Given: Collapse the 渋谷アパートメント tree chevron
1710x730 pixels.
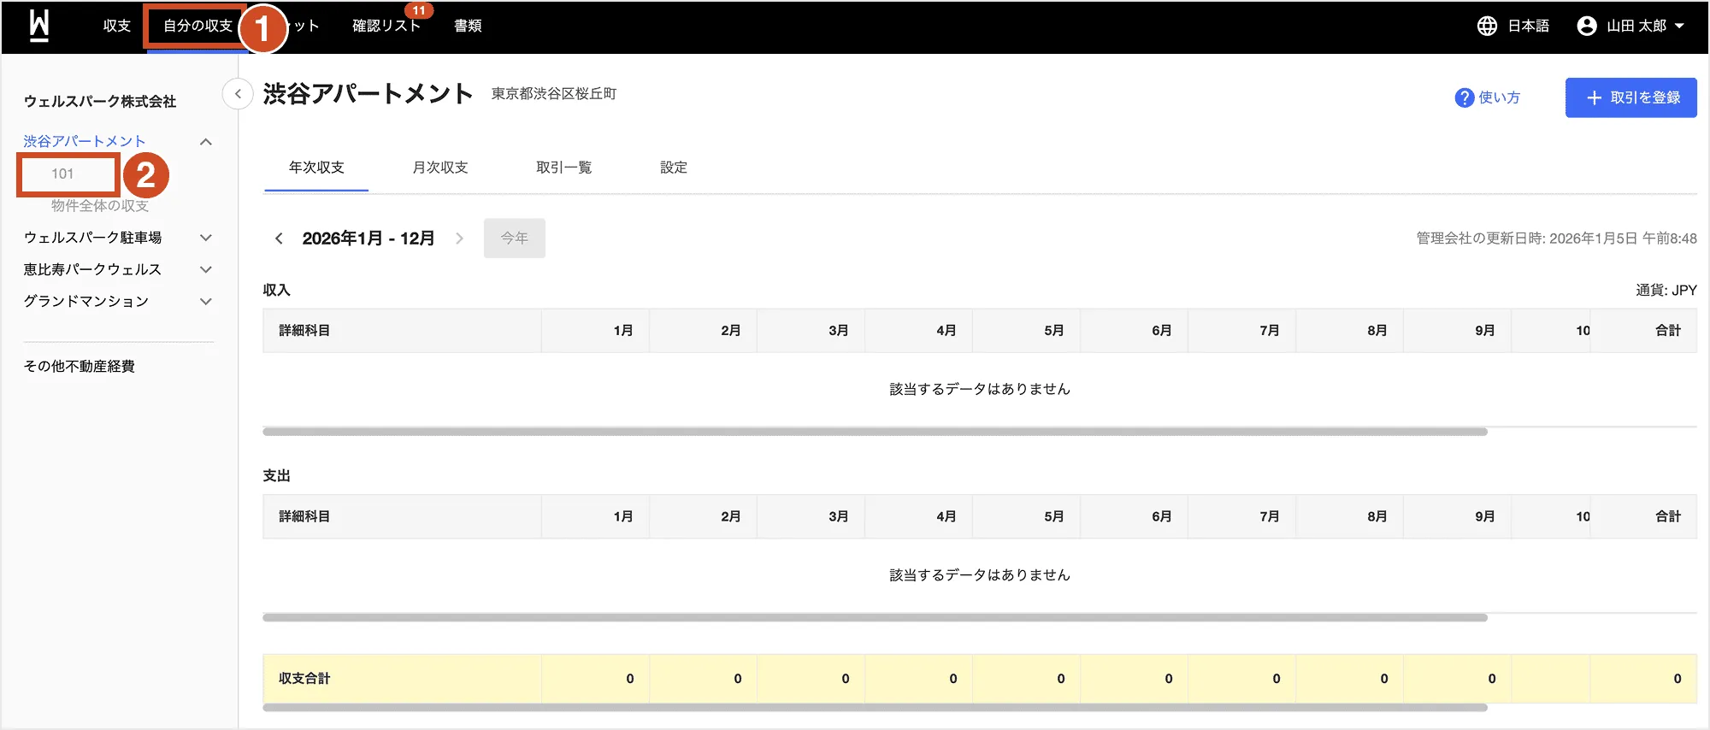Looking at the screenshot, I should click(x=206, y=142).
